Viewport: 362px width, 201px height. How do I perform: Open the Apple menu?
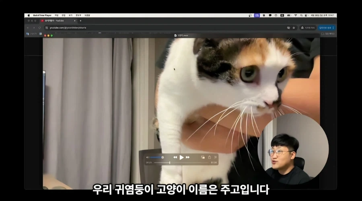click(x=29, y=15)
